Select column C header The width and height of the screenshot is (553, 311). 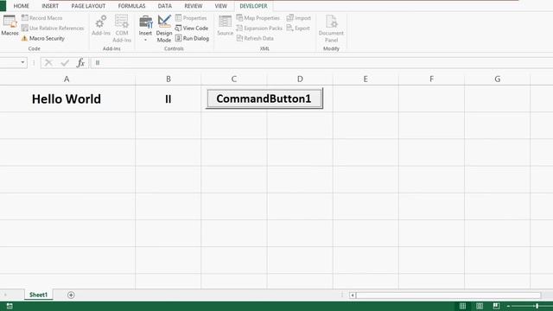coord(234,79)
